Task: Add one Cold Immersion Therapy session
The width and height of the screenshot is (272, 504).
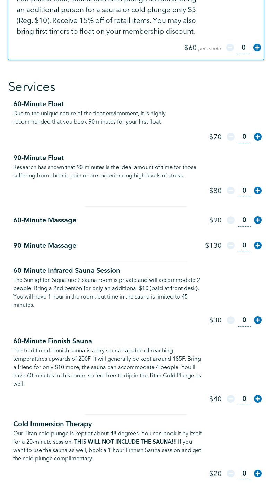Action: (258, 473)
